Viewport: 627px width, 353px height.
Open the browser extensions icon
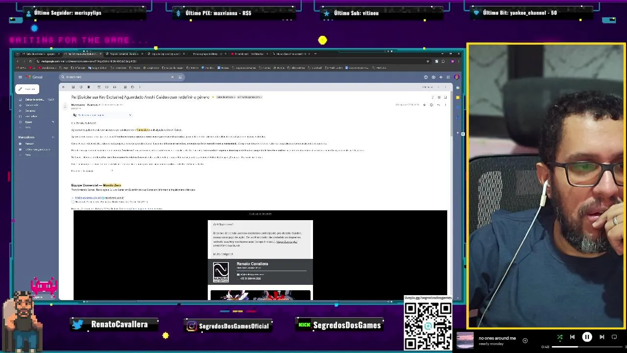pos(443,61)
